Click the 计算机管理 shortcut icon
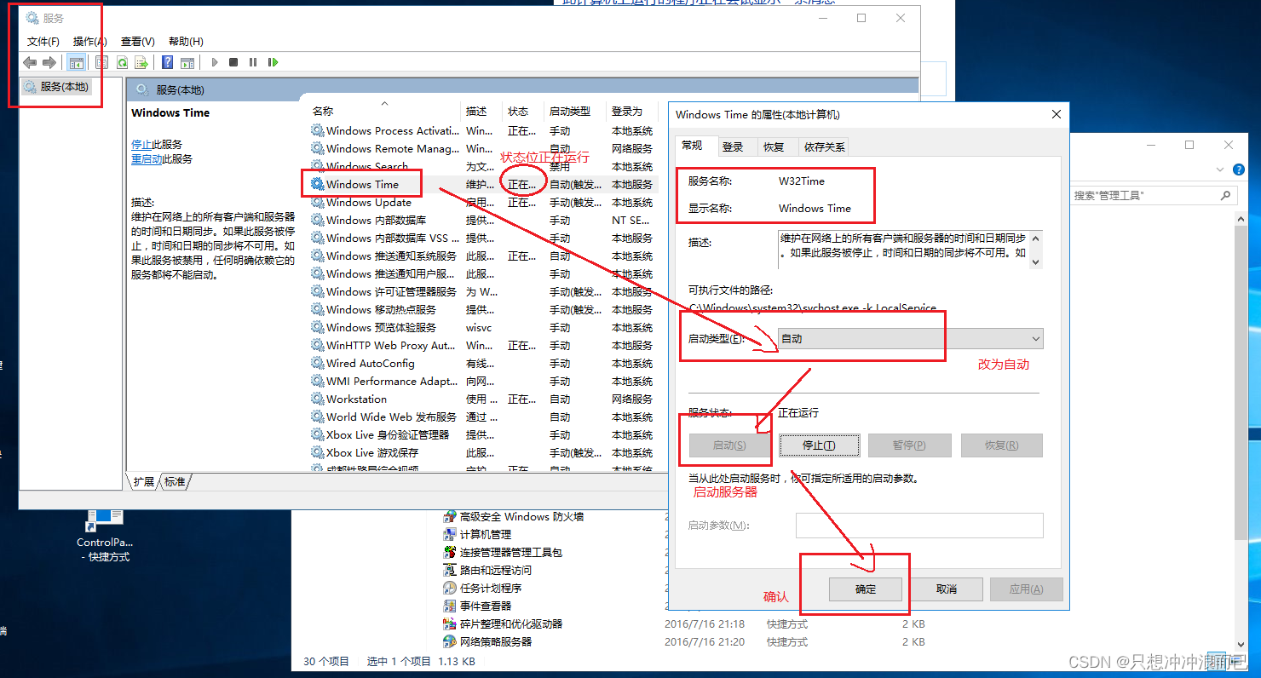Image resolution: width=1261 pixels, height=678 pixels. [450, 535]
